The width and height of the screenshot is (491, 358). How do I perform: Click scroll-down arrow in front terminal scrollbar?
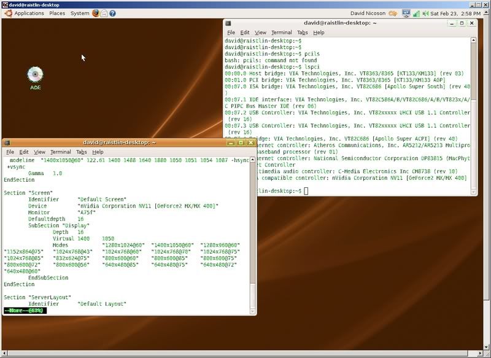[x=252, y=311]
